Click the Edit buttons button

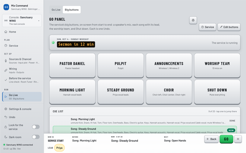tap(229, 27)
